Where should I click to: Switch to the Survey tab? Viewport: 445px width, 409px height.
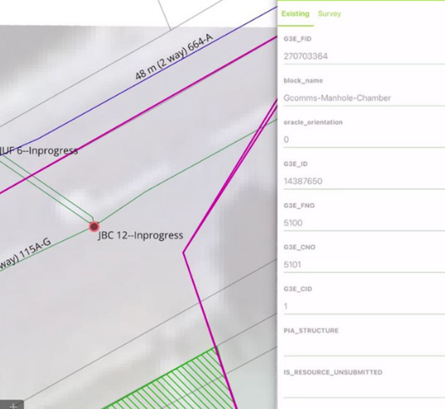pyautogui.click(x=329, y=14)
